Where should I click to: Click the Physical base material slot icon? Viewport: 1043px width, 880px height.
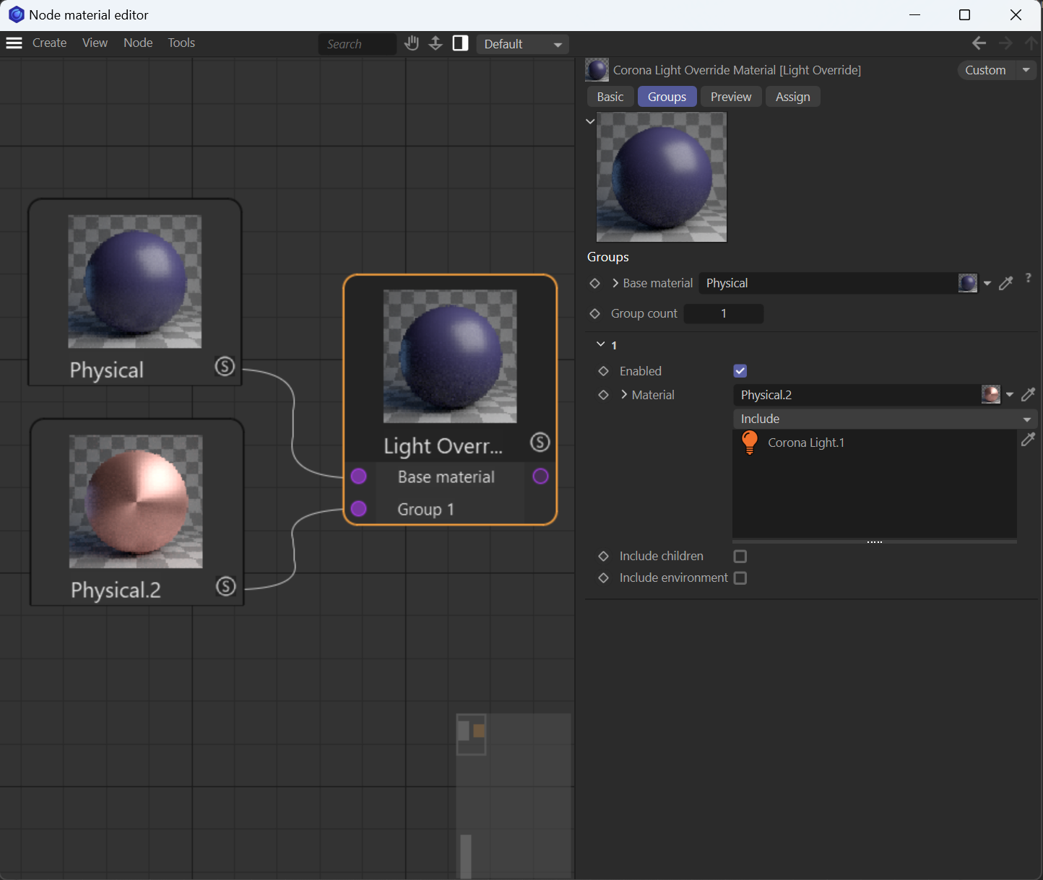pyautogui.click(x=968, y=283)
